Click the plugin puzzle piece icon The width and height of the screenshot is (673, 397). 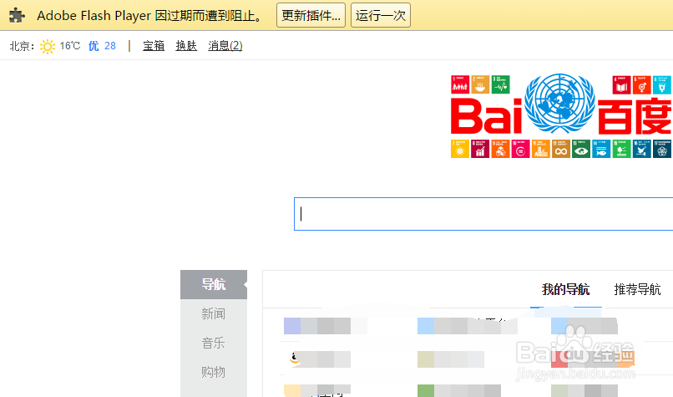(x=17, y=16)
